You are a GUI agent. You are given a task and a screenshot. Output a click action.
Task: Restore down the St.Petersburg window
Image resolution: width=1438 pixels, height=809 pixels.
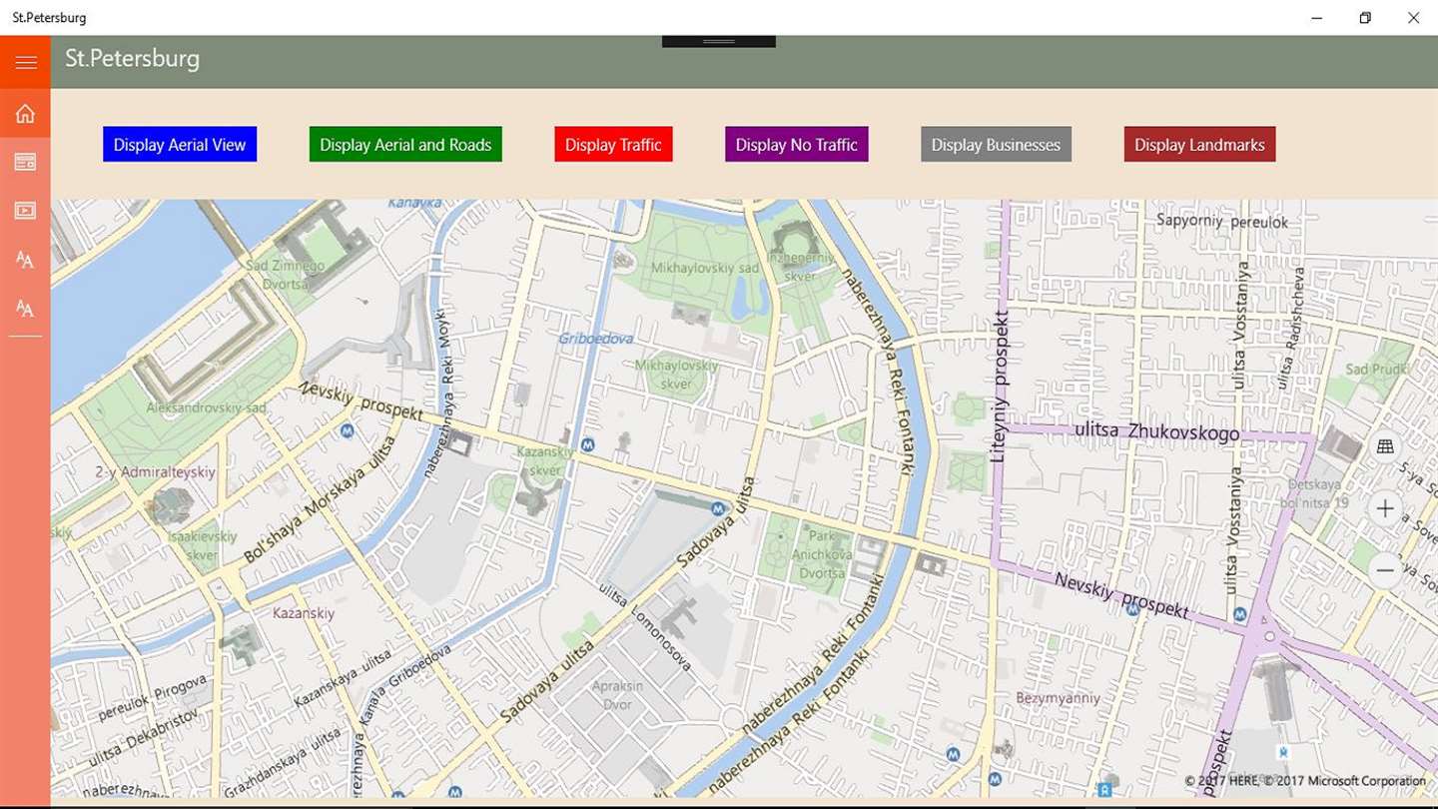pos(1365,18)
